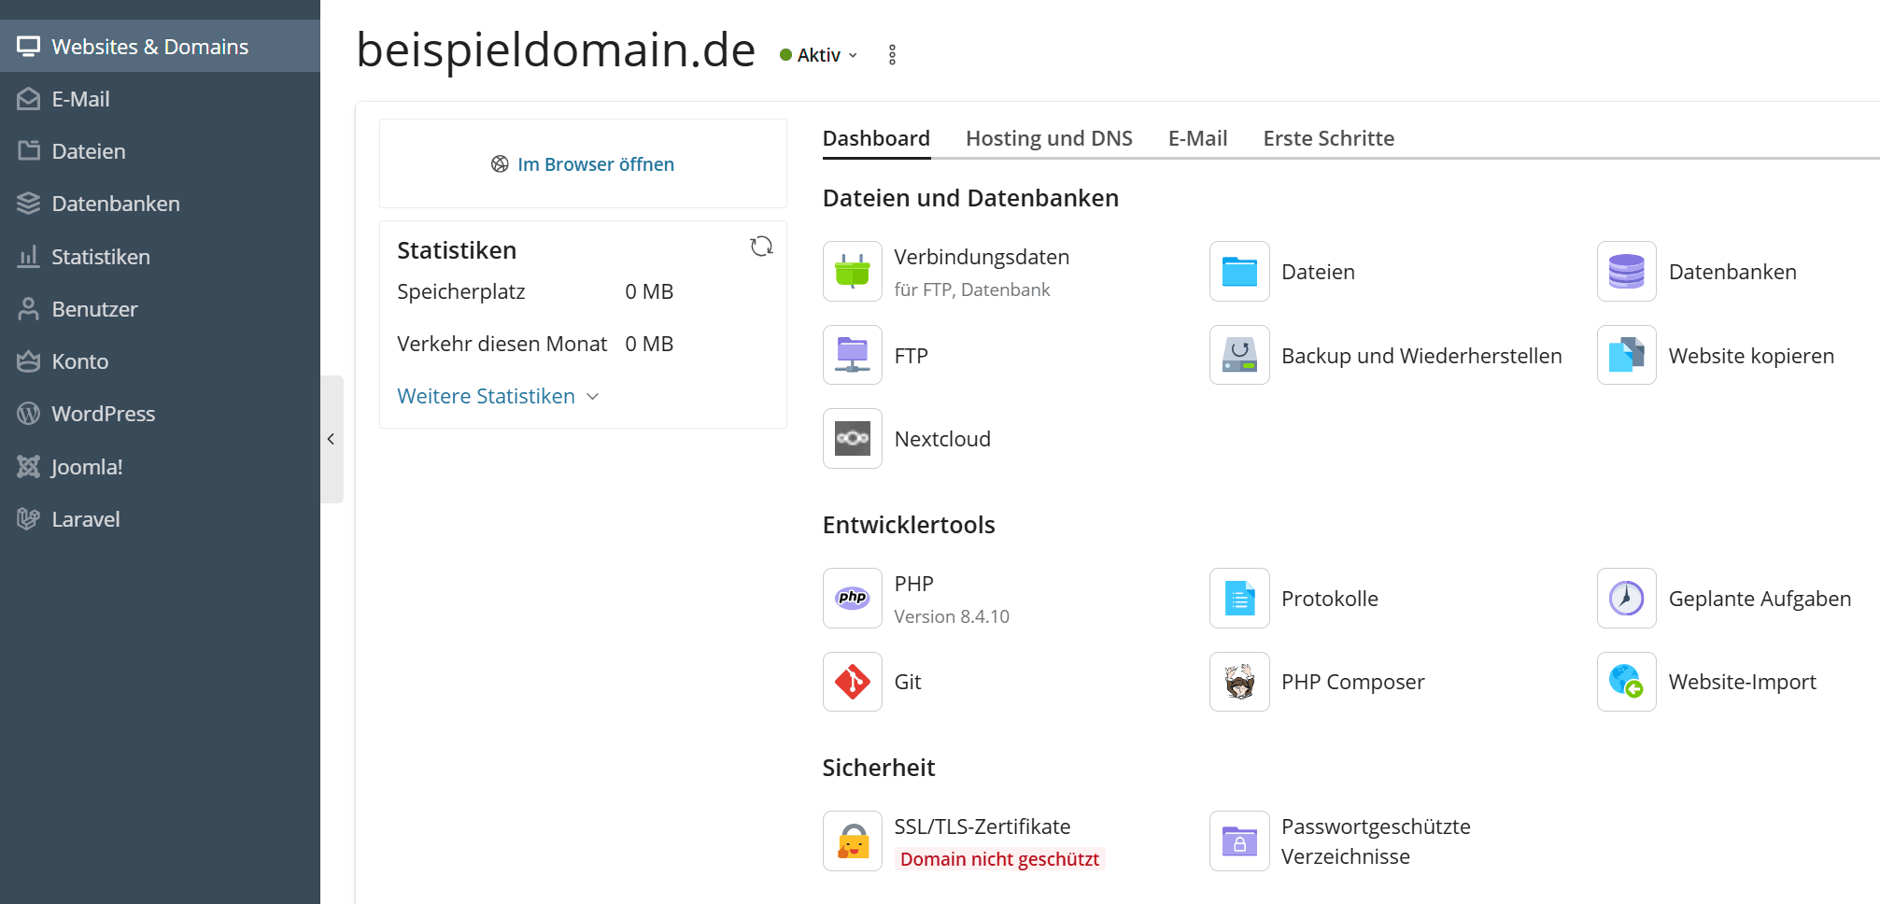
Task: Open the Git icon
Action: (852, 682)
